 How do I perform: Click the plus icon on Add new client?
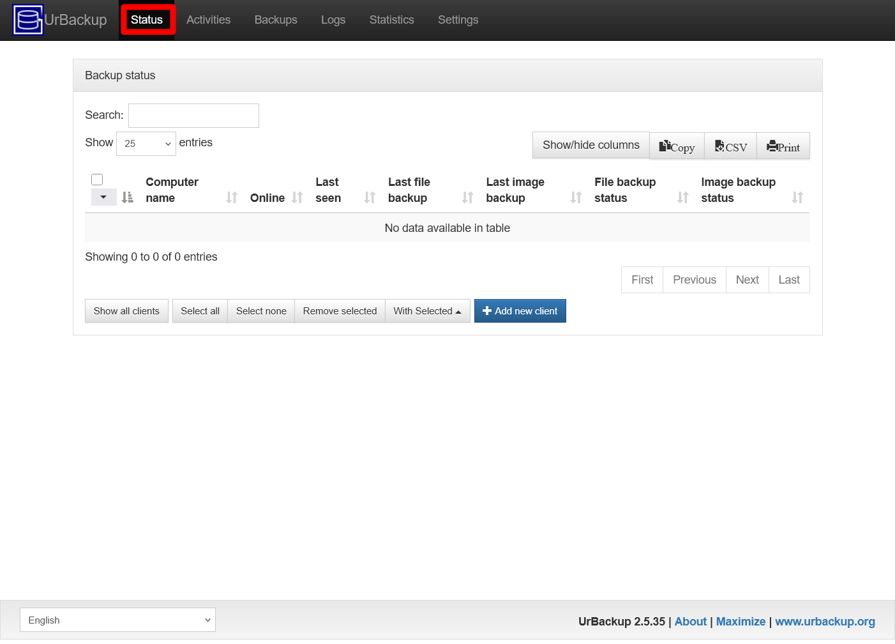click(486, 310)
